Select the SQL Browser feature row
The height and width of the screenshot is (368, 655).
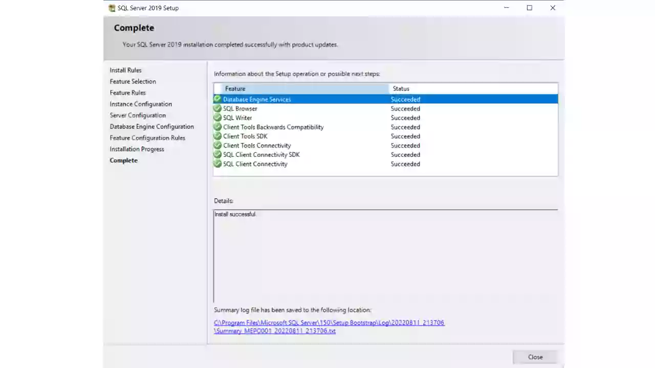(385, 108)
